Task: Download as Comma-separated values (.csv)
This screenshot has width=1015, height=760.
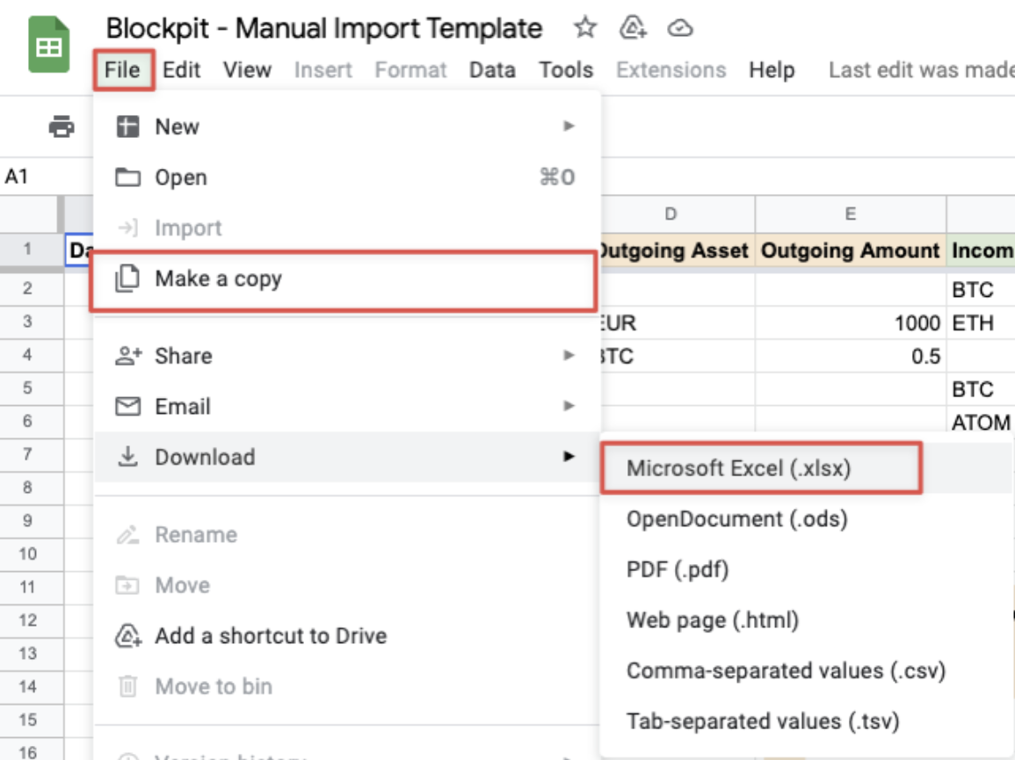Action: [x=808, y=670]
